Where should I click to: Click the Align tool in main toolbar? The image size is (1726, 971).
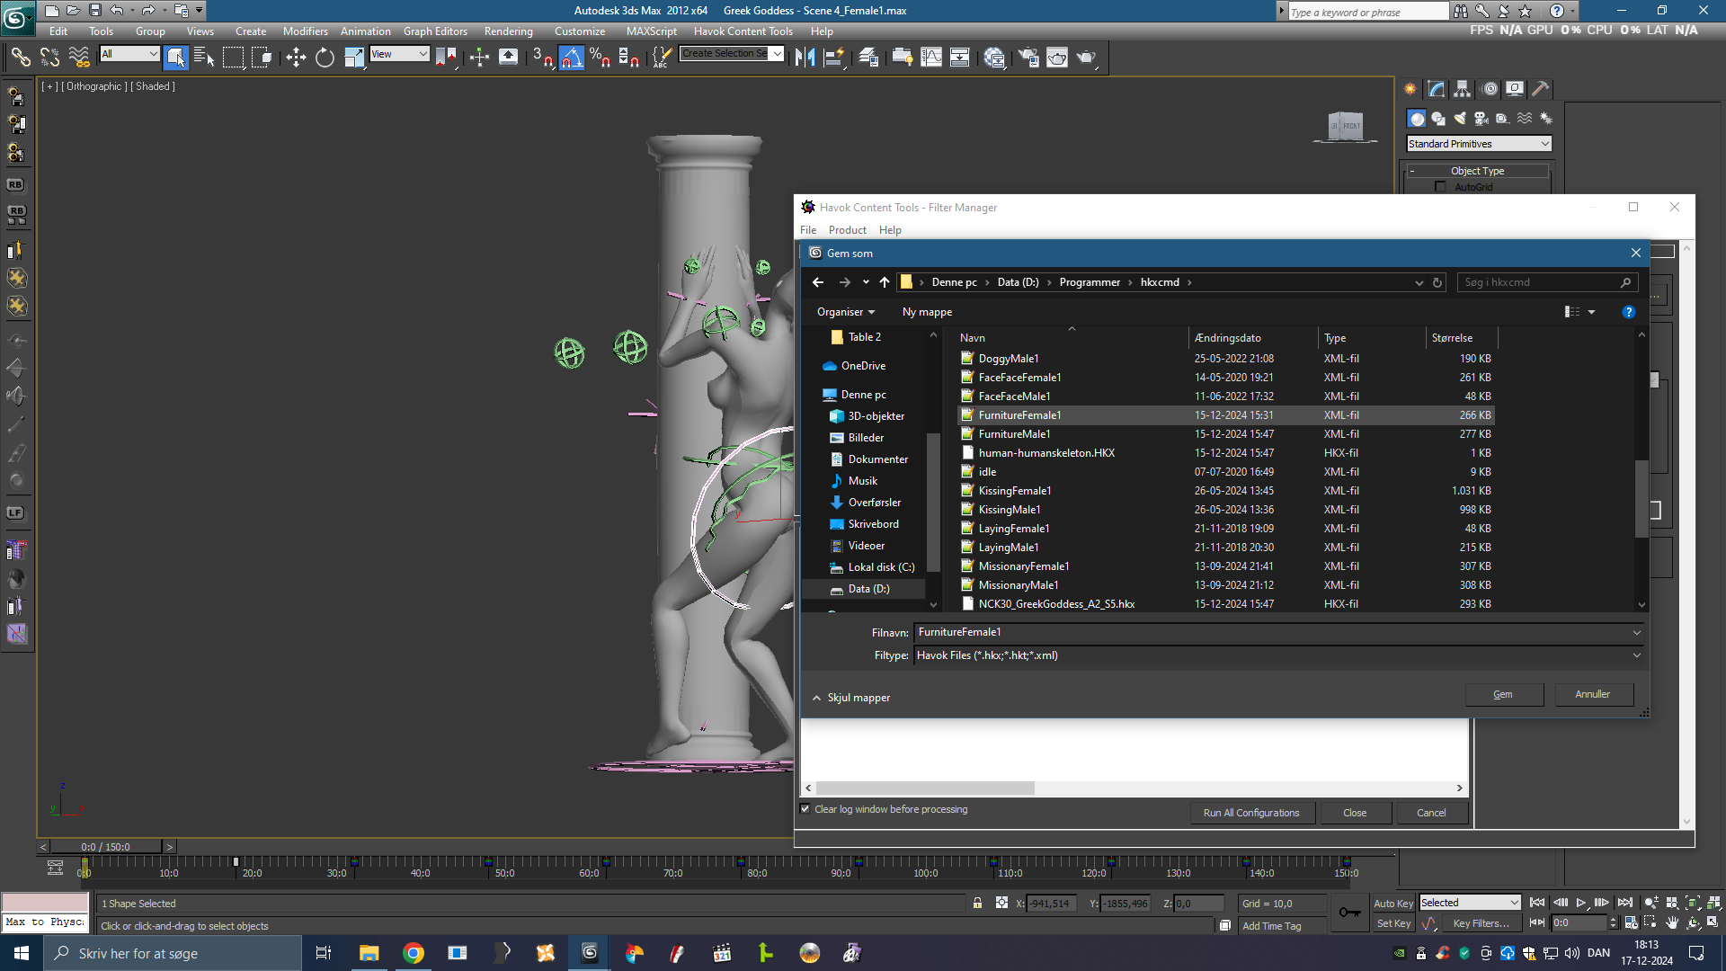(834, 58)
